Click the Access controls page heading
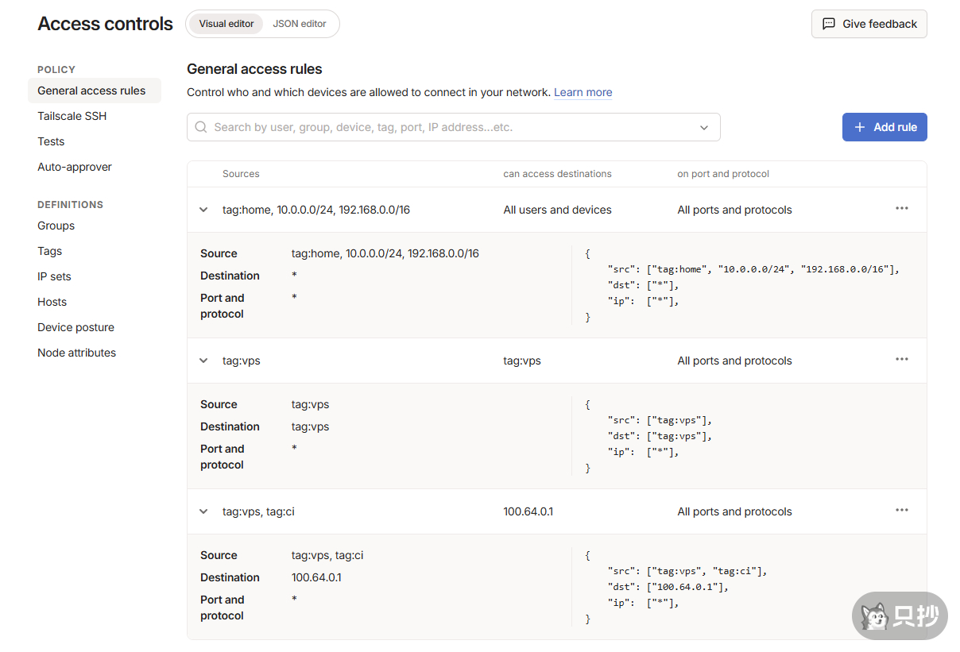Viewport: 960px width, 652px height. point(105,24)
